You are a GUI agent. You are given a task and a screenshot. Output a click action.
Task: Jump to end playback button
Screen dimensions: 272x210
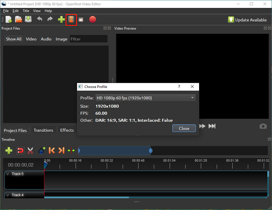212,126
